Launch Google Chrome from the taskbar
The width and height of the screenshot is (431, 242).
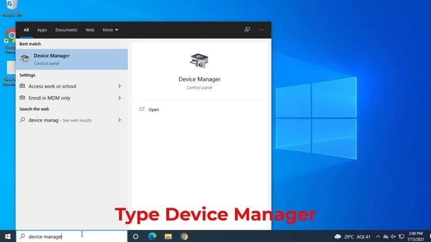[185, 236]
